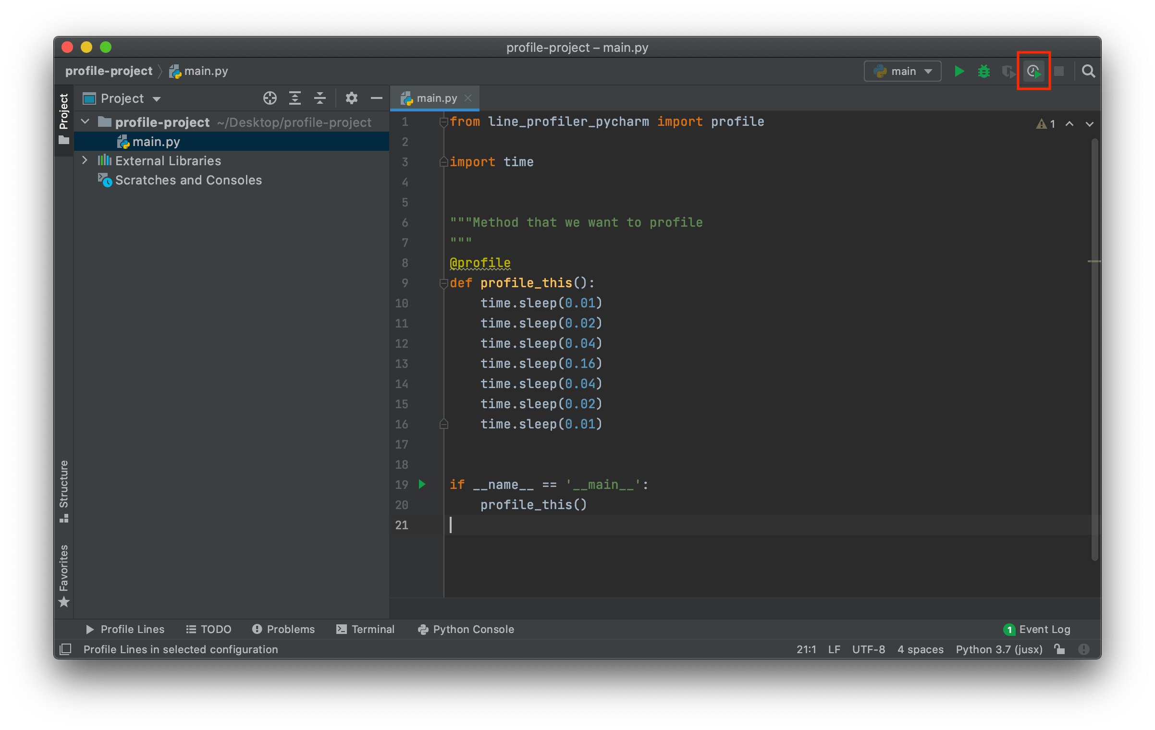1155x730 pixels.
Task: Click the locate/select opened file crosshair icon
Action: 270,98
